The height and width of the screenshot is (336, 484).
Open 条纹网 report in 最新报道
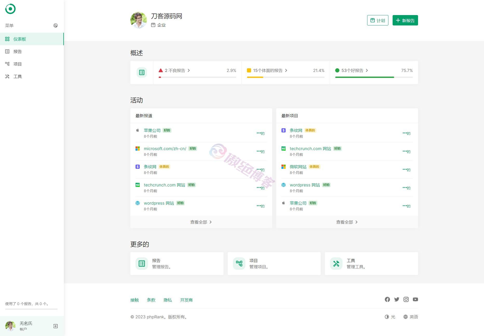coord(150,167)
